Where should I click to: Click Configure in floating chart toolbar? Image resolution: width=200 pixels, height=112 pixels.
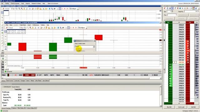click(81, 28)
